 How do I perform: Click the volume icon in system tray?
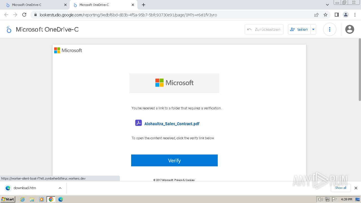[320, 199]
